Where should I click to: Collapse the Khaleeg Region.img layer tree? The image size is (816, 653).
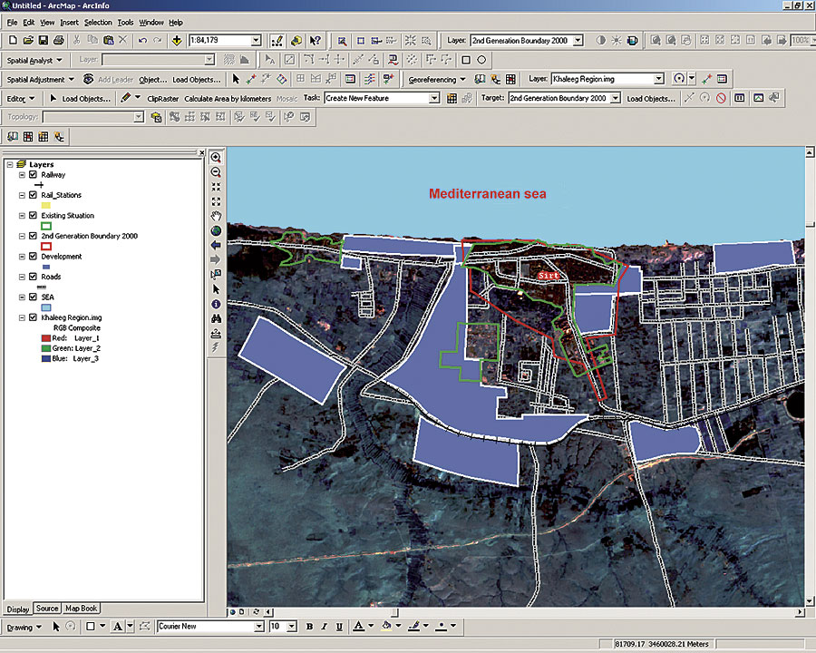pos(22,317)
